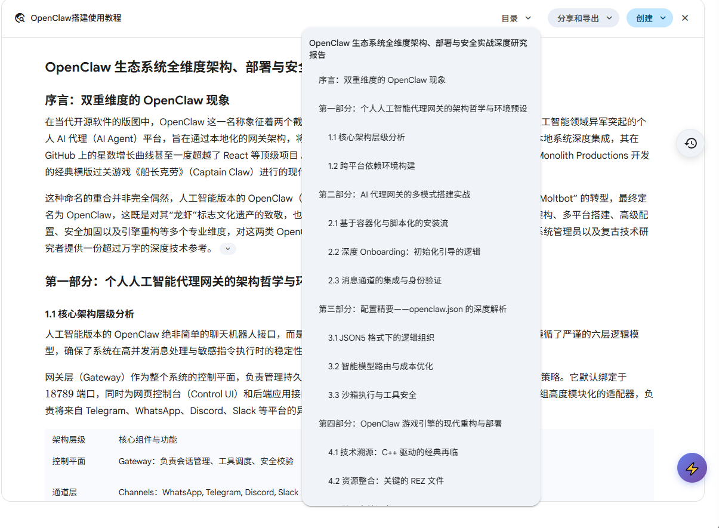719x528 pixels.
Task: Expand the 创建 button dropdown
Action: (649, 17)
